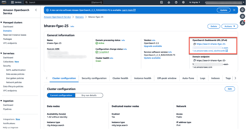The image size is (246, 129).
Task: Open Network policies
Action: [x=14, y=82]
